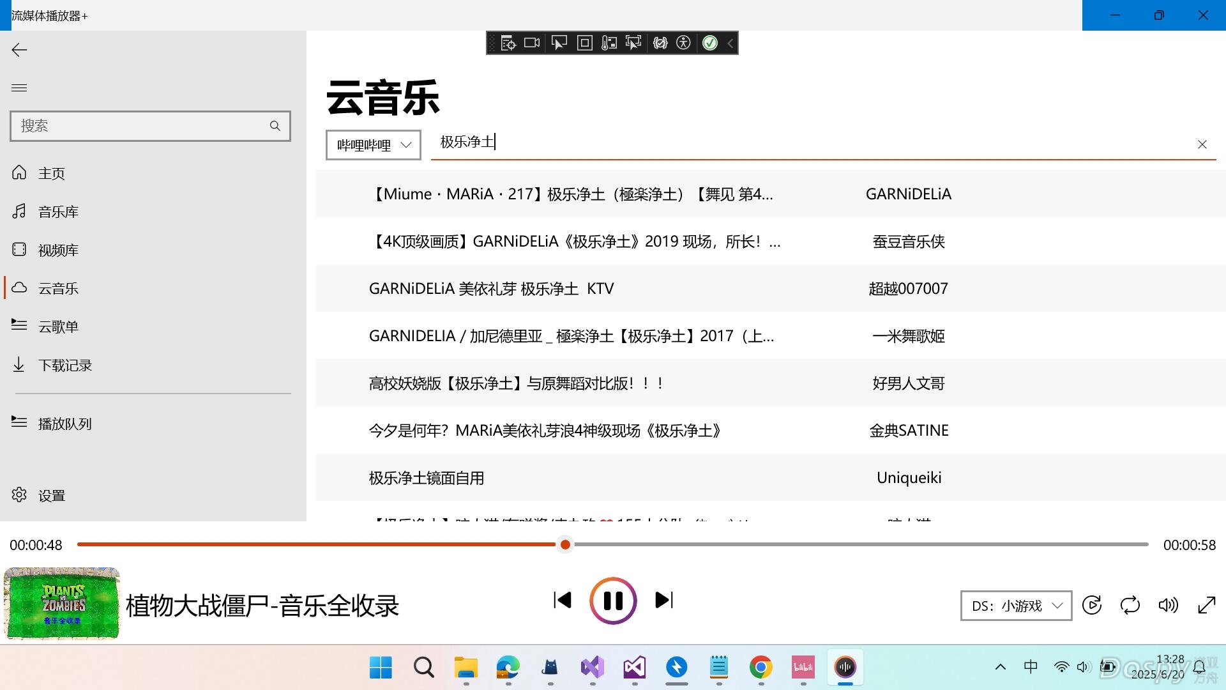Click uploader GARNiDELiA in first row
1226x690 pixels.
(x=909, y=194)
